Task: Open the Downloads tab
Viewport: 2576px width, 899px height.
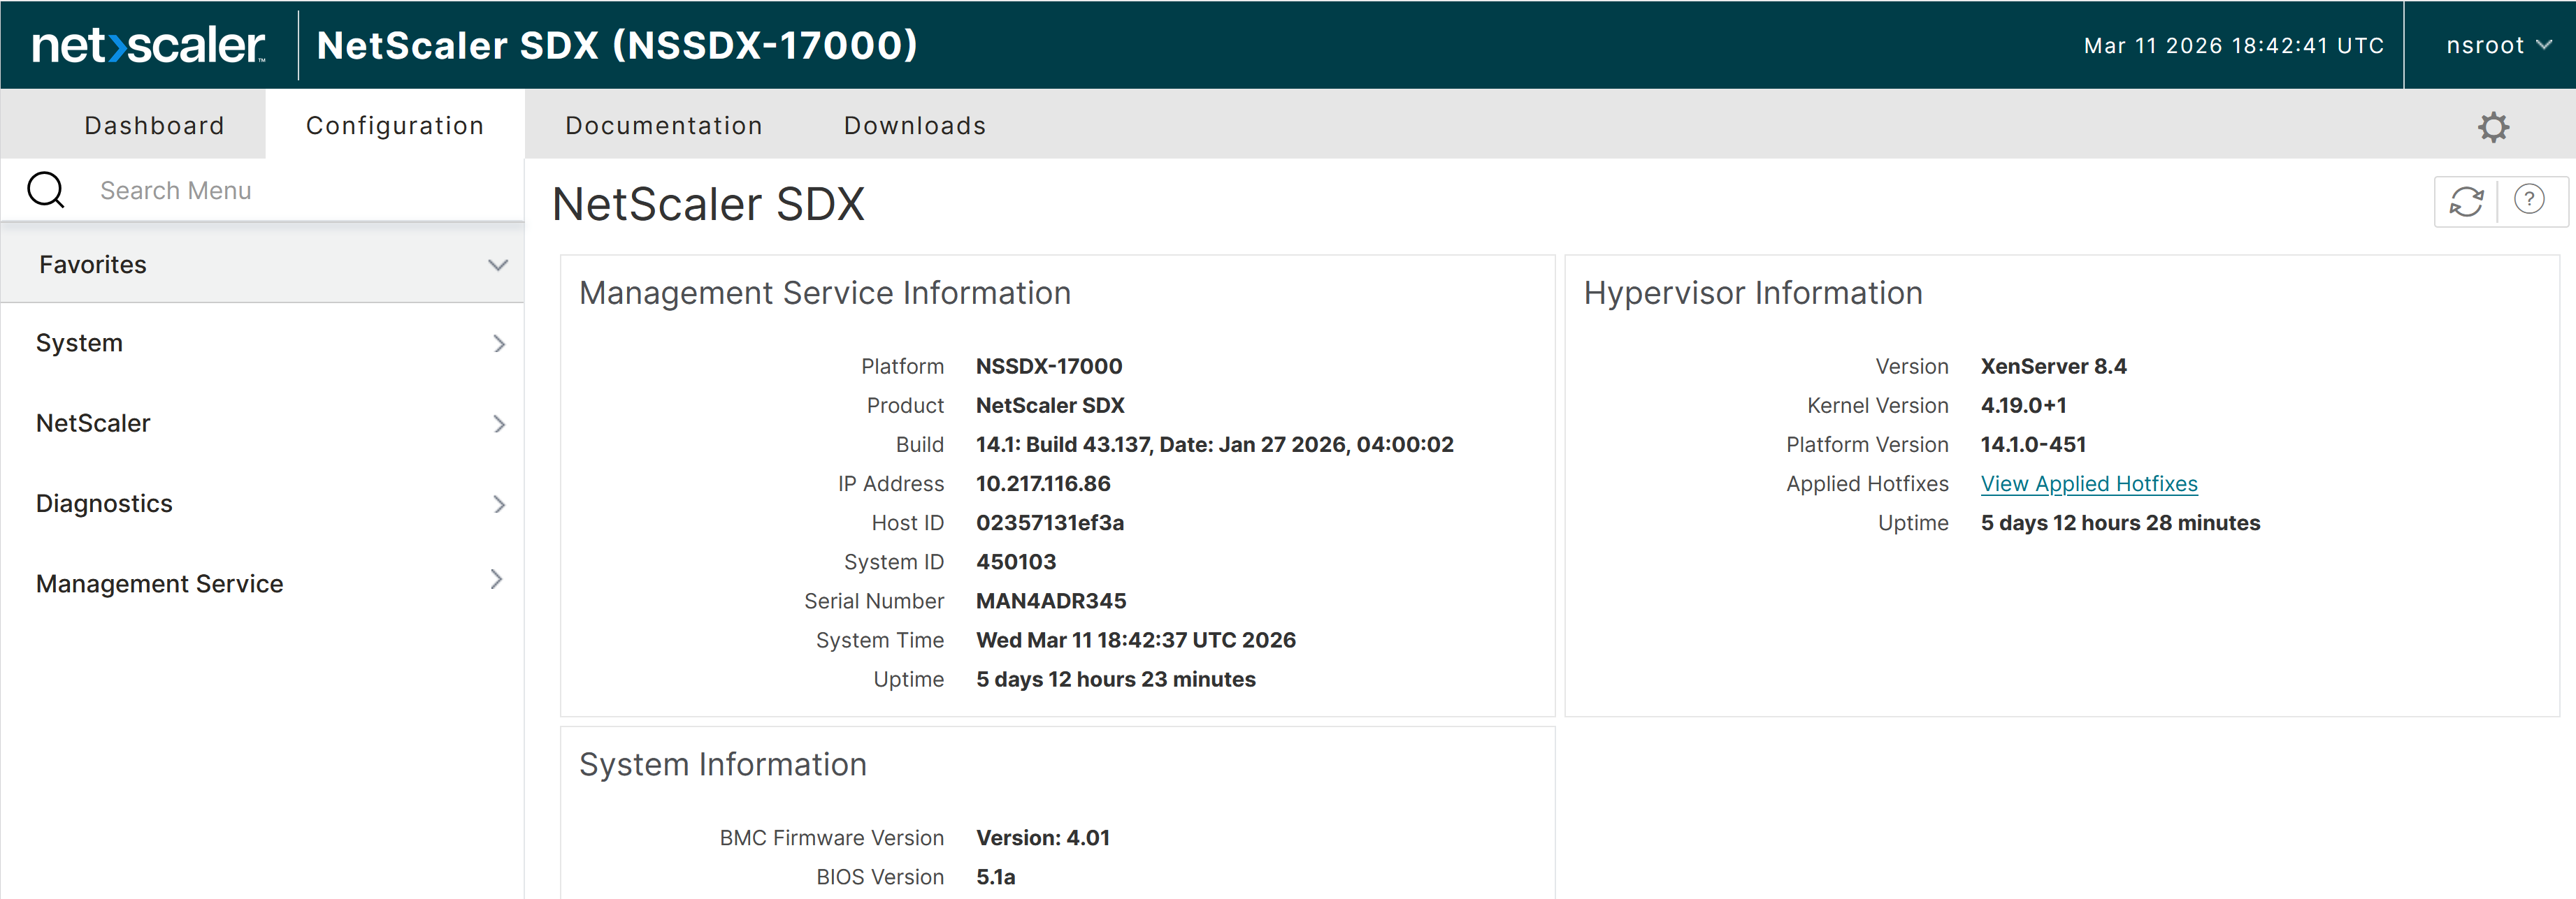Action: pos(914,125)
